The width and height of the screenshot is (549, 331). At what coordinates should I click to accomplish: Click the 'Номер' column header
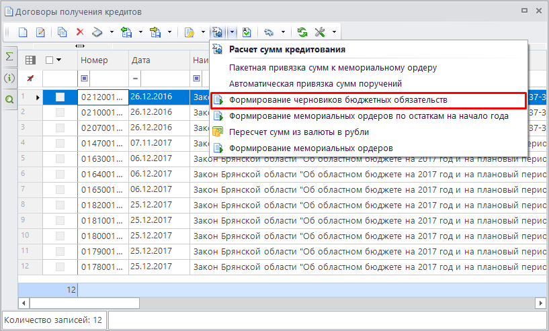(102, 60)
